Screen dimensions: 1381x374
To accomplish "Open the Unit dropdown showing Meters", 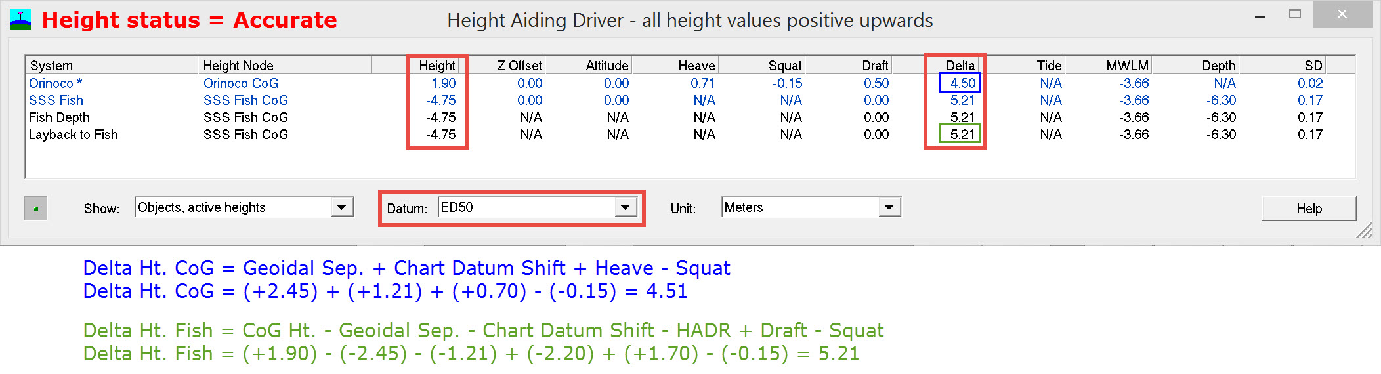I will point(889,207).
